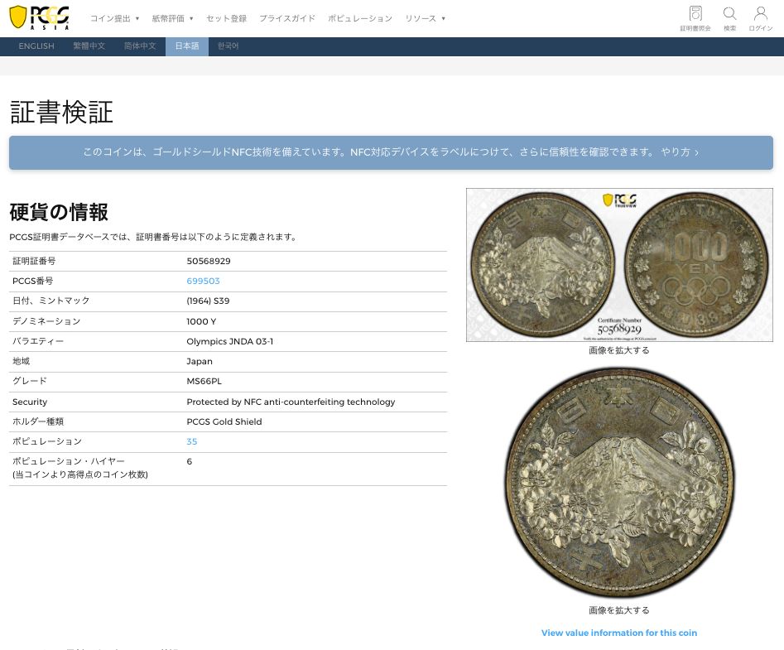784x650 pixels.
Task: Select holder type PCGS Gold Shield
Action: 224,421
